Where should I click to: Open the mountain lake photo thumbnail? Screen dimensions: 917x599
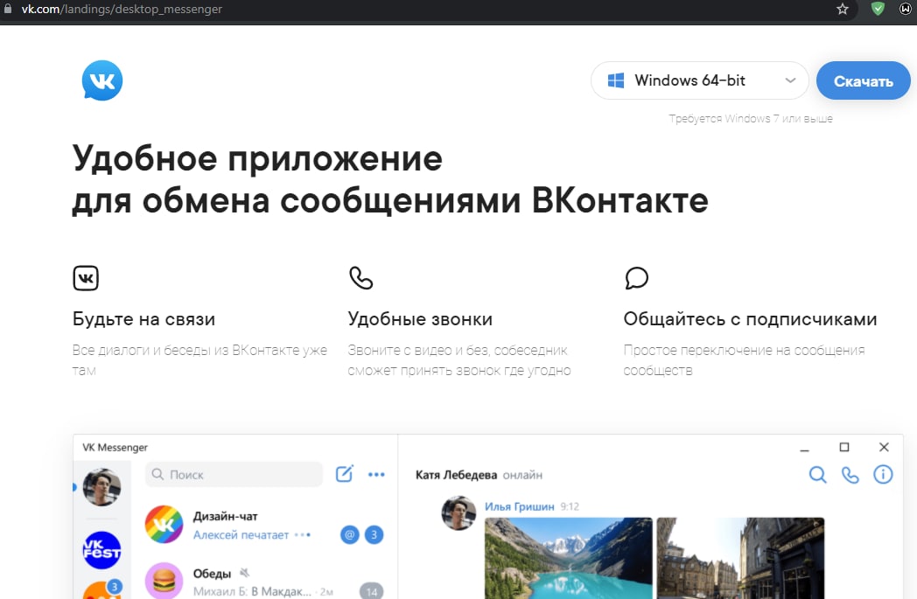(x=569, y=558)
